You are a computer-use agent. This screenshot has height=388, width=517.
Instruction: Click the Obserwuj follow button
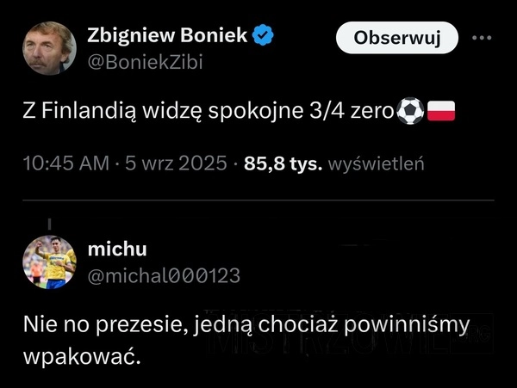(397, 39)
